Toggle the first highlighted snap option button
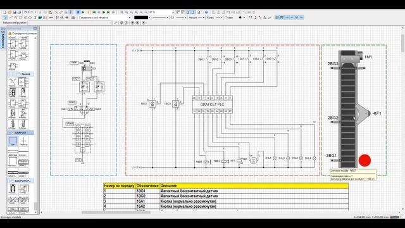405x228 pixels. pyautogui.click(x=277, y=18)
